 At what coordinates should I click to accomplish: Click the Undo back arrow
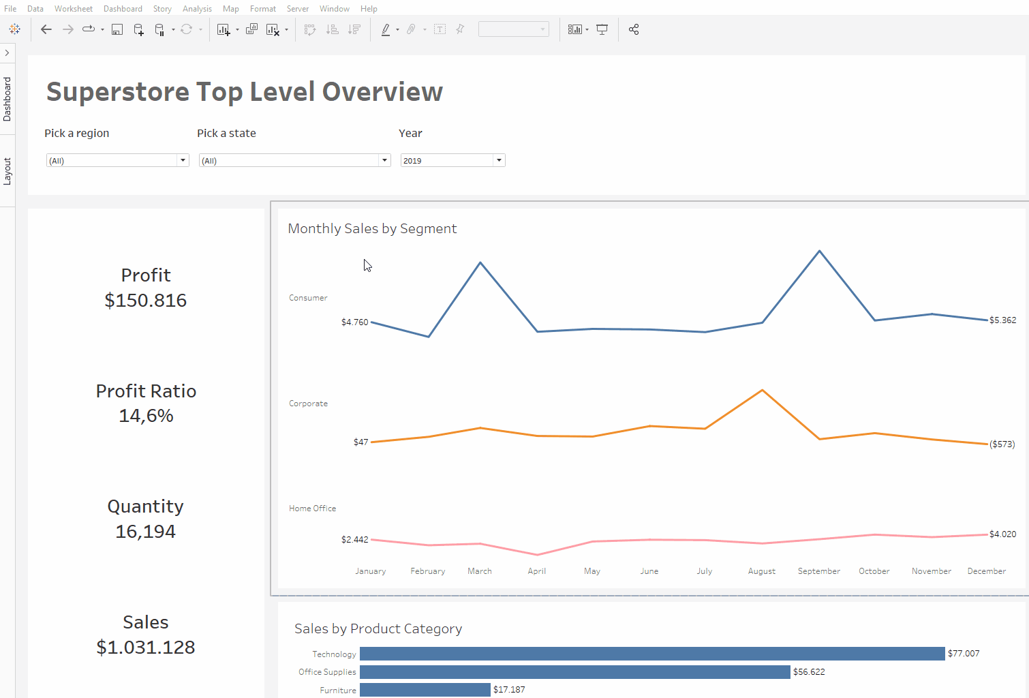tap(46, 29)
